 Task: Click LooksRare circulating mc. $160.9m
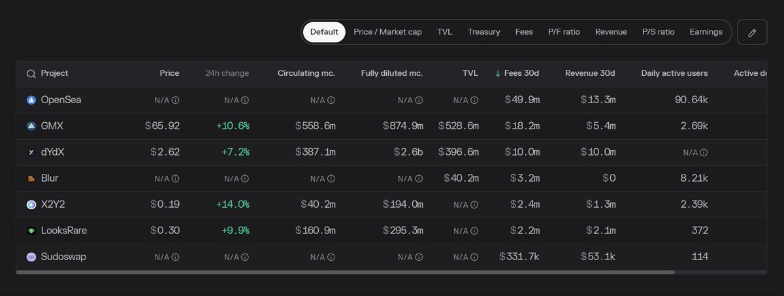pyautogui.click(x=315, y=231)
